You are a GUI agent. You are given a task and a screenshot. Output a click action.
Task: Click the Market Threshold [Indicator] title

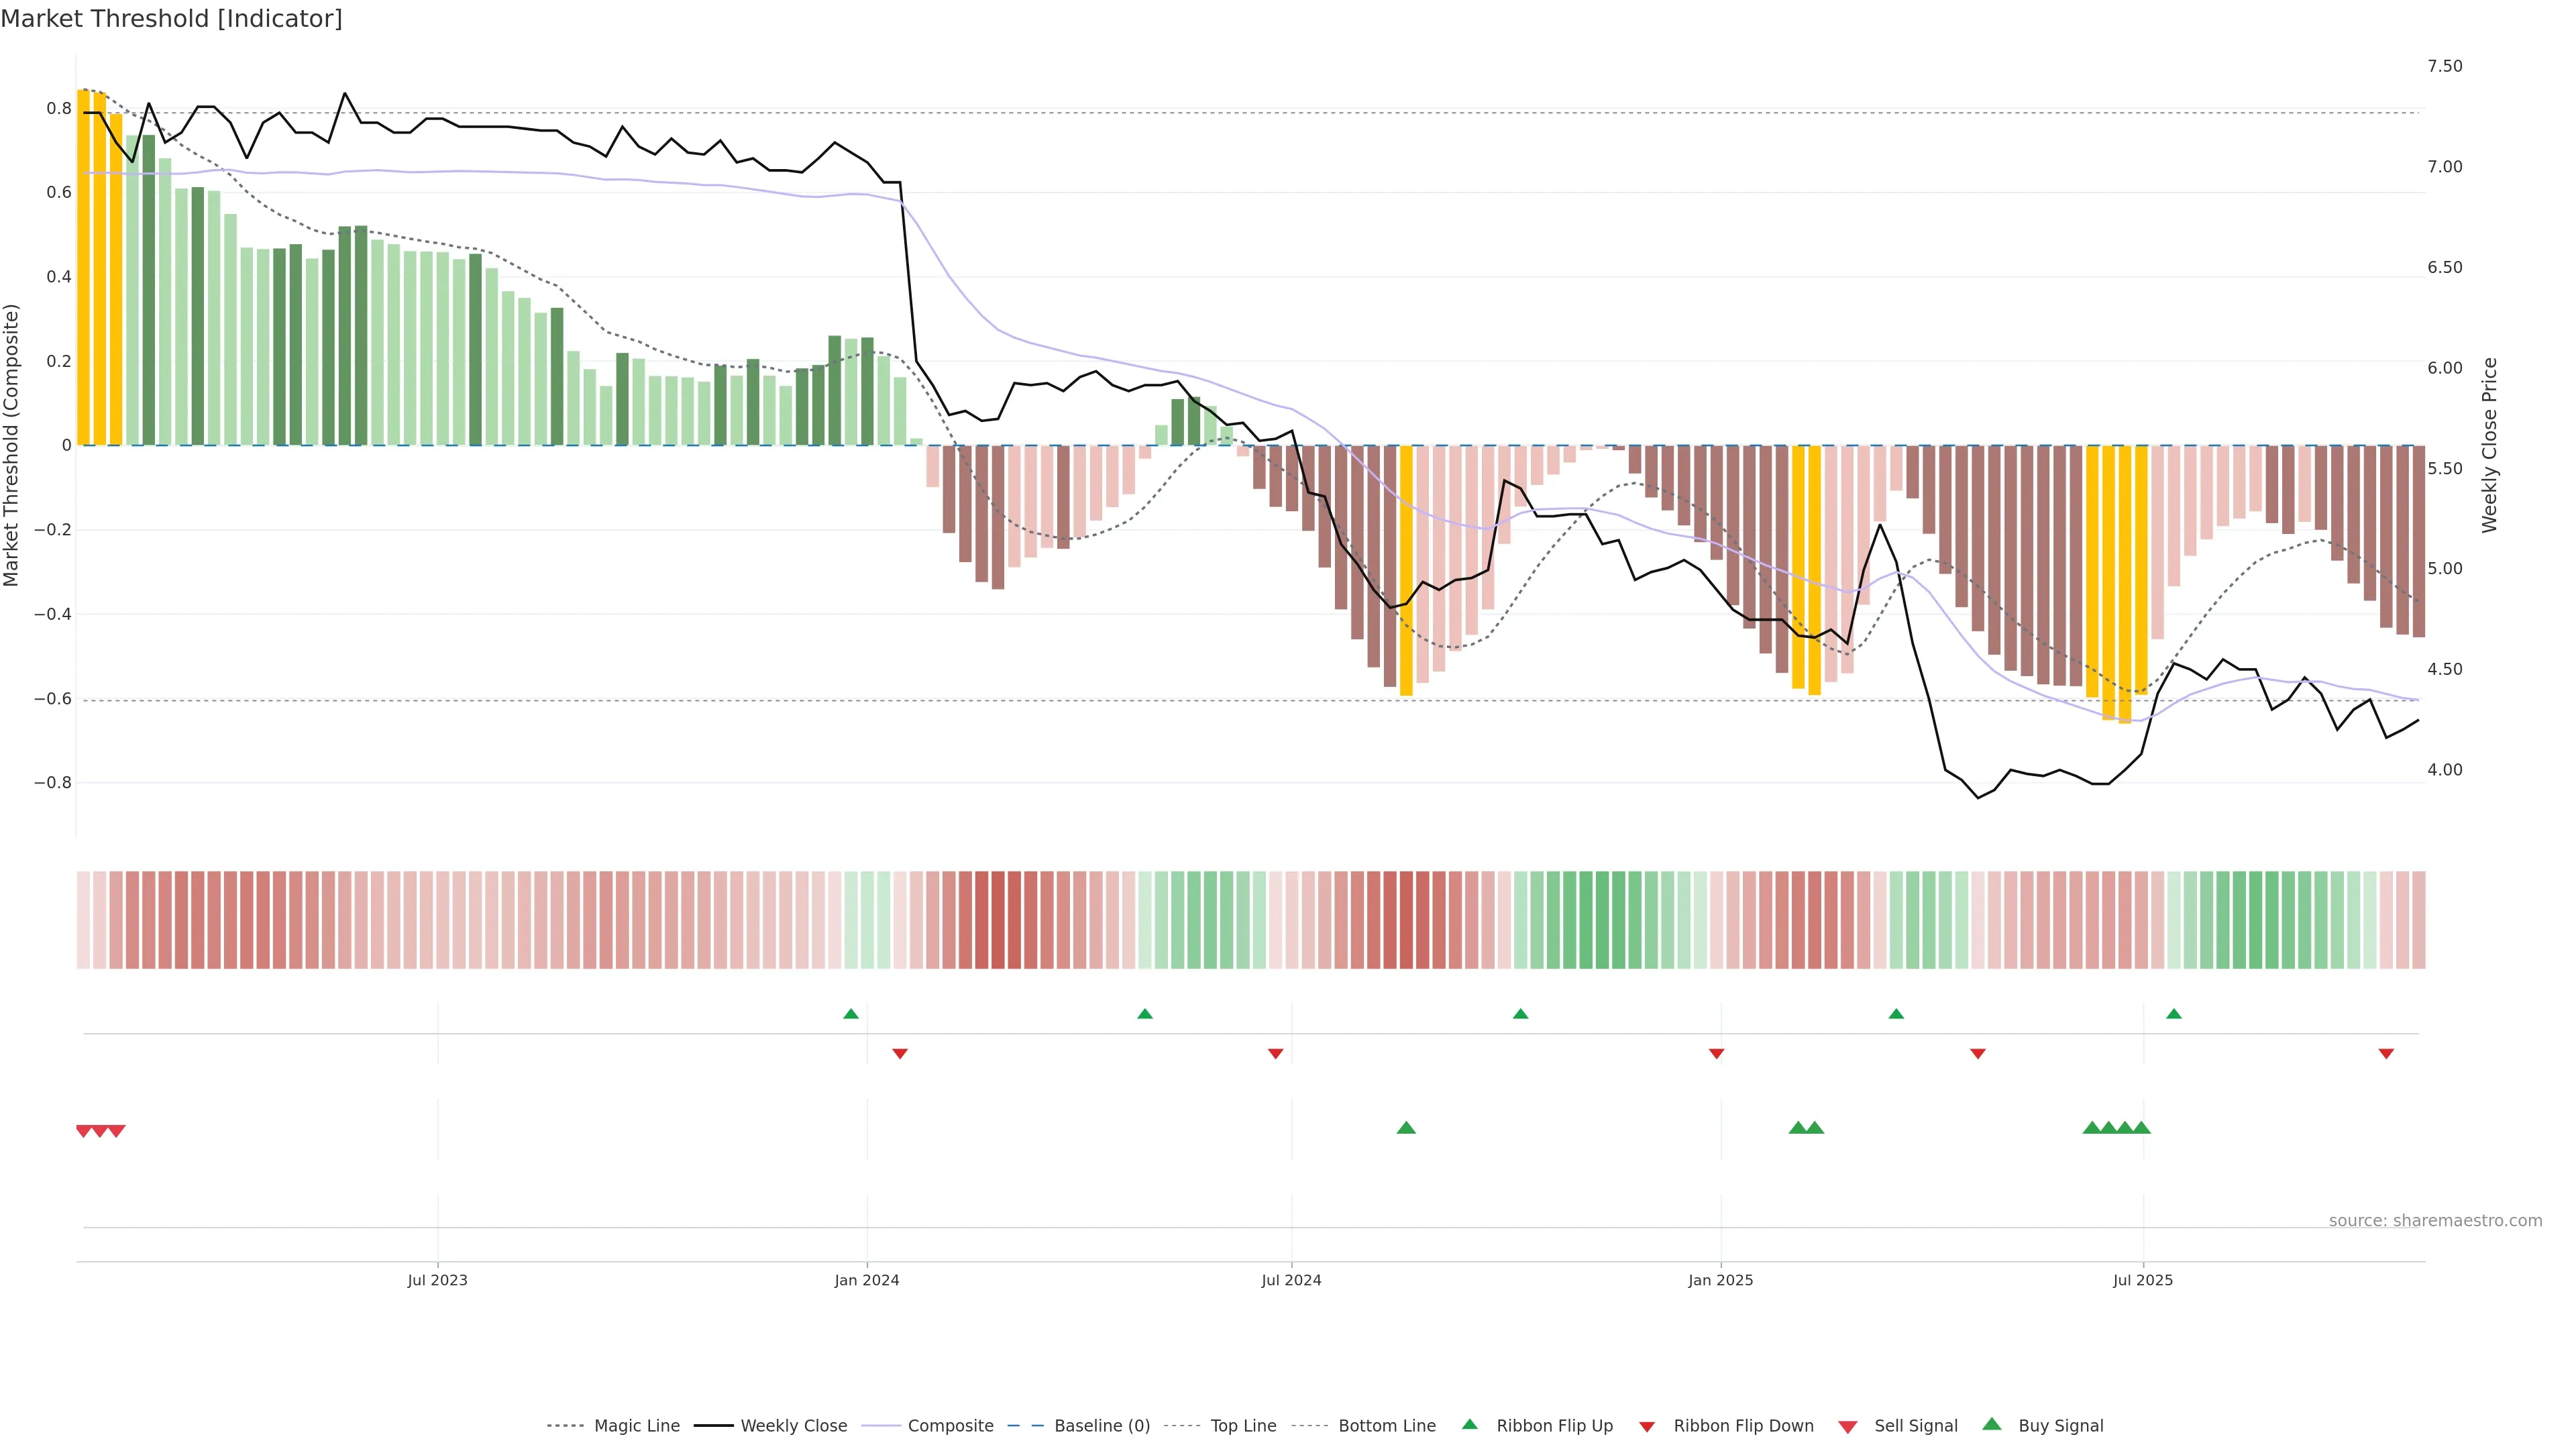click(171, 19)
